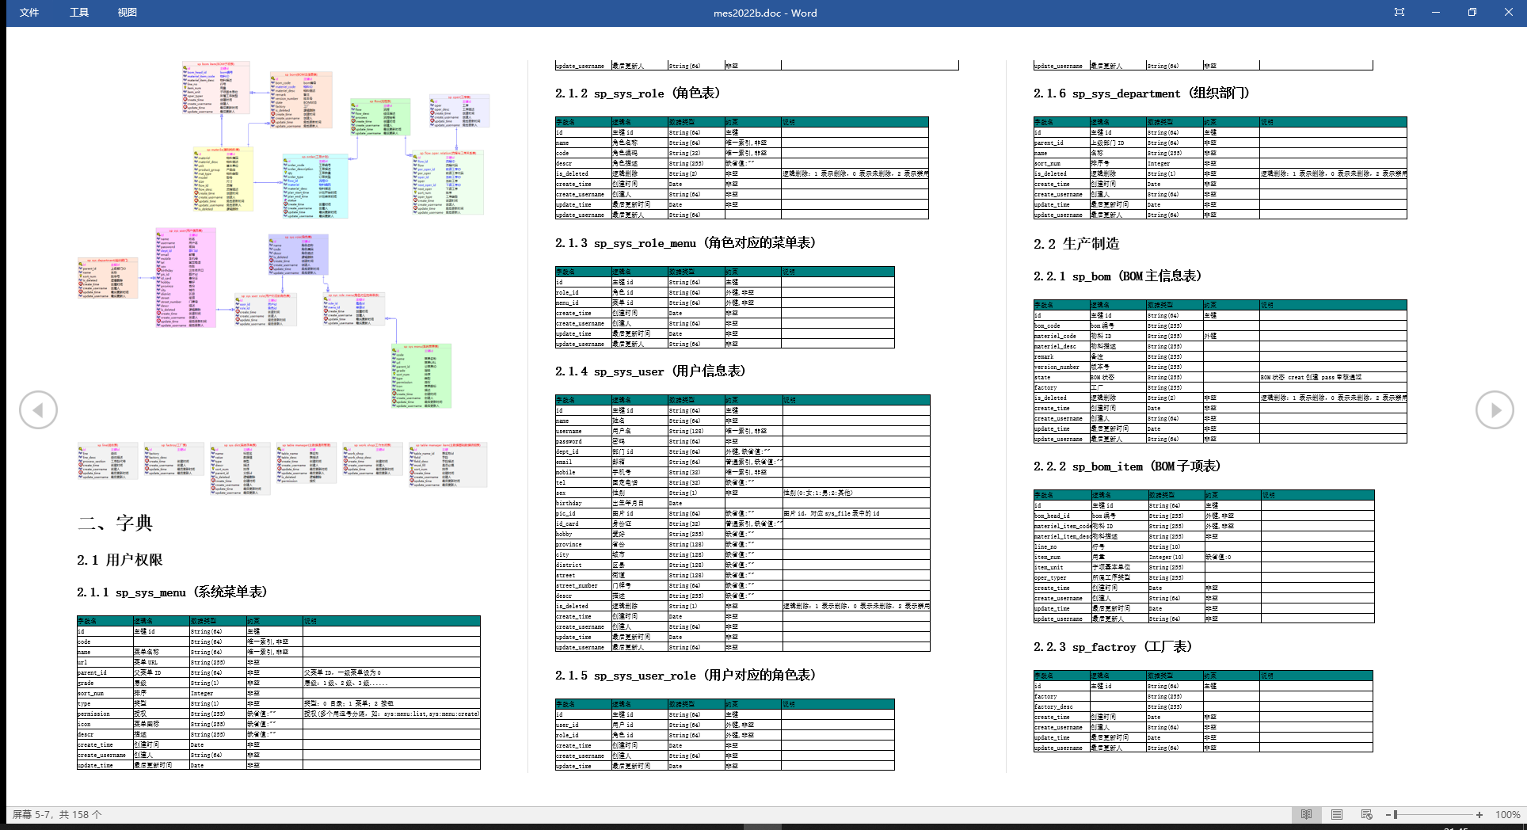Restore down the Word window
1527x830 pixels.
1472,13
